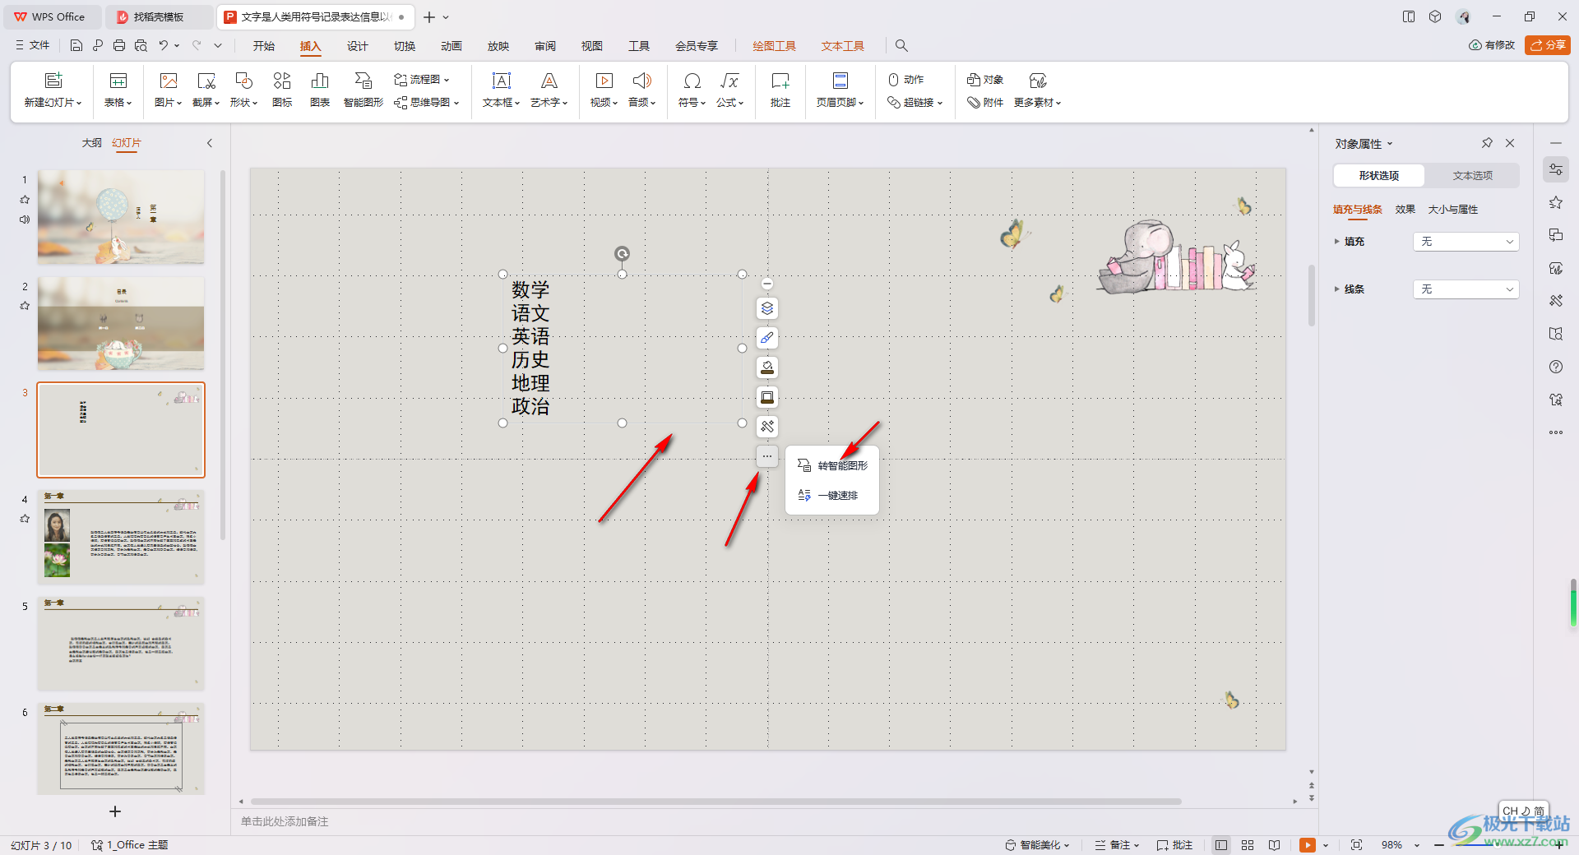Open the Smart Graphics tool
Image resolution: width=1579 pixels, height=855 pixels.
click(x=363, y=90)
